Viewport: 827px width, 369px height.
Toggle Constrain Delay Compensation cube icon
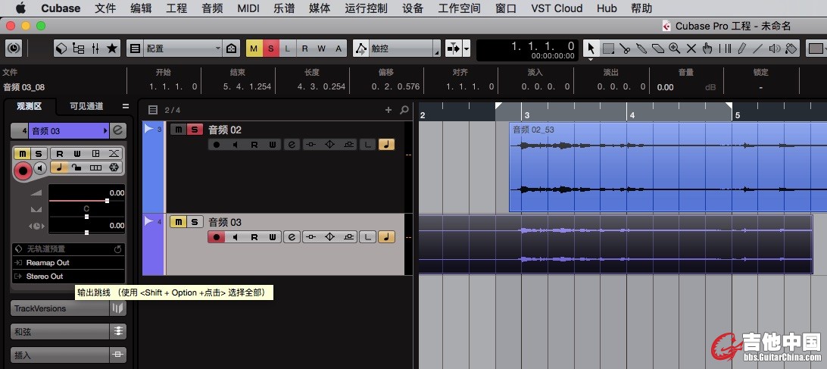[61, 48]
